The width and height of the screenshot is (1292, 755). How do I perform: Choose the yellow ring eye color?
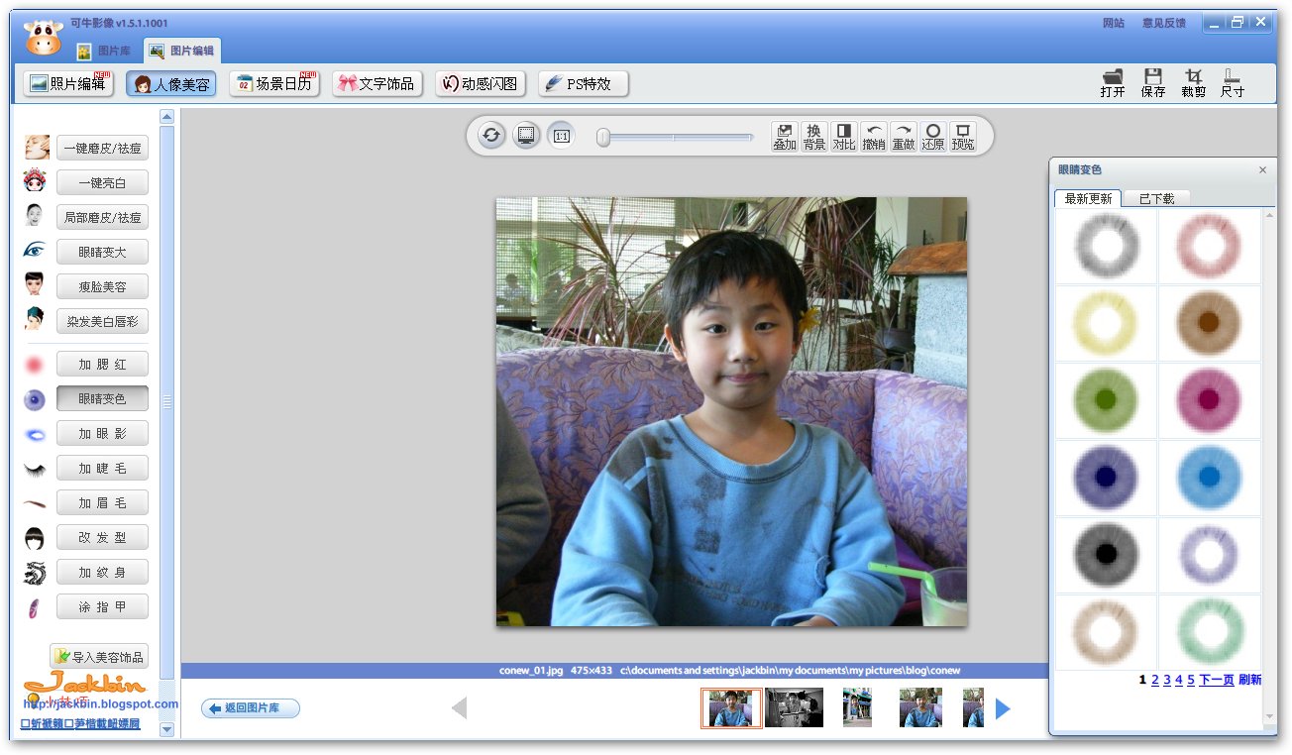pyautogui.click(x=1107, y=323)
